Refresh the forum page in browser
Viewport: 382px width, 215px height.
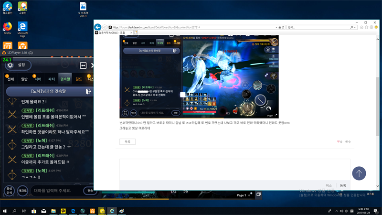pyautogui.click(x=283, y=27)
